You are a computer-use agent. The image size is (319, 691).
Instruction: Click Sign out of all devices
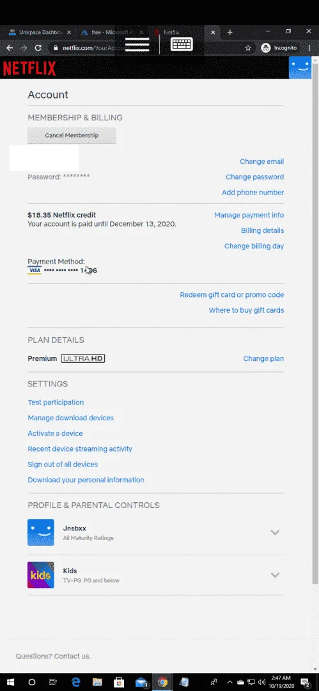[x=63, y=465]
